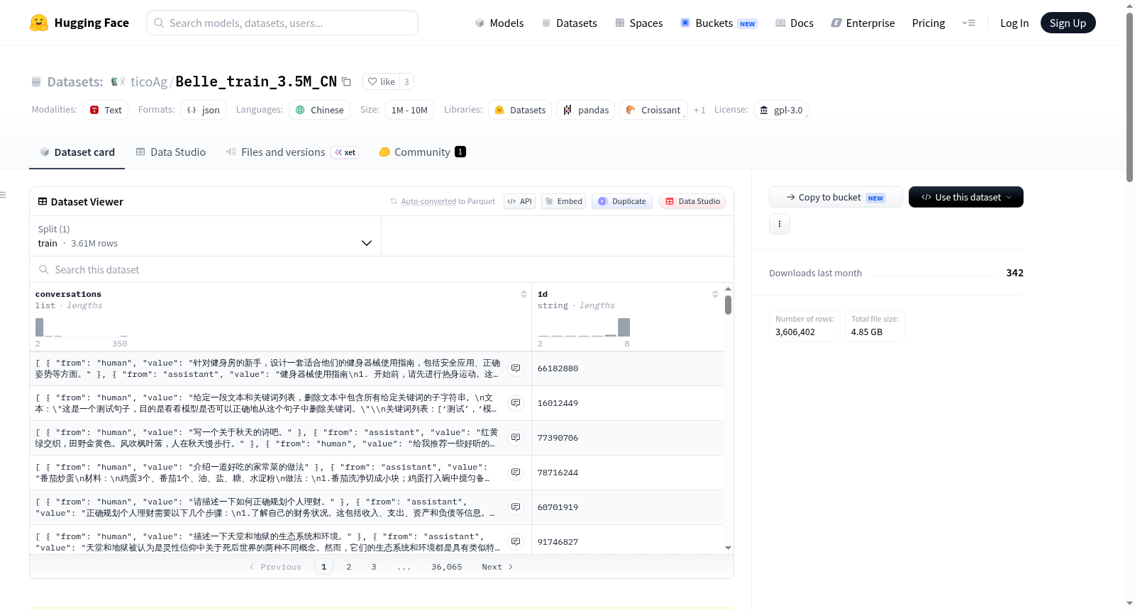This screenshot has height=610, width=1135.
Task: Select the Chinese language tag
Action: click(x=320, y=110)
